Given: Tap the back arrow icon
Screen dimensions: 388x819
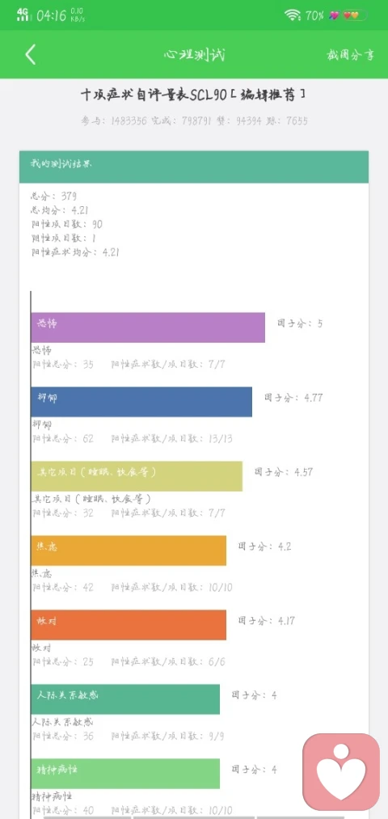Looking at the screenshot, I should pos(30,54).
